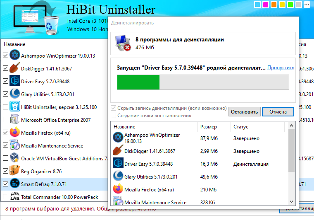The width and height of the screenshot is (314, 220).
Task: Uncheck the Mozilla Firefox (x64 ru) checkbox
Action: 6,132
